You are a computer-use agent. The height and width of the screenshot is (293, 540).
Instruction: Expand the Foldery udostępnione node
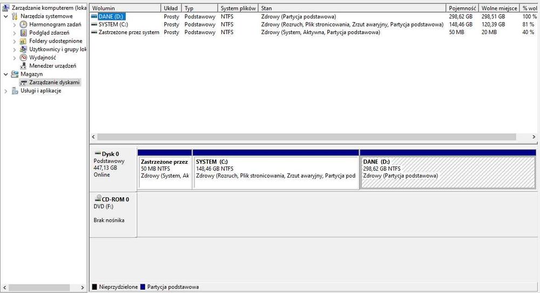(15, 41)
